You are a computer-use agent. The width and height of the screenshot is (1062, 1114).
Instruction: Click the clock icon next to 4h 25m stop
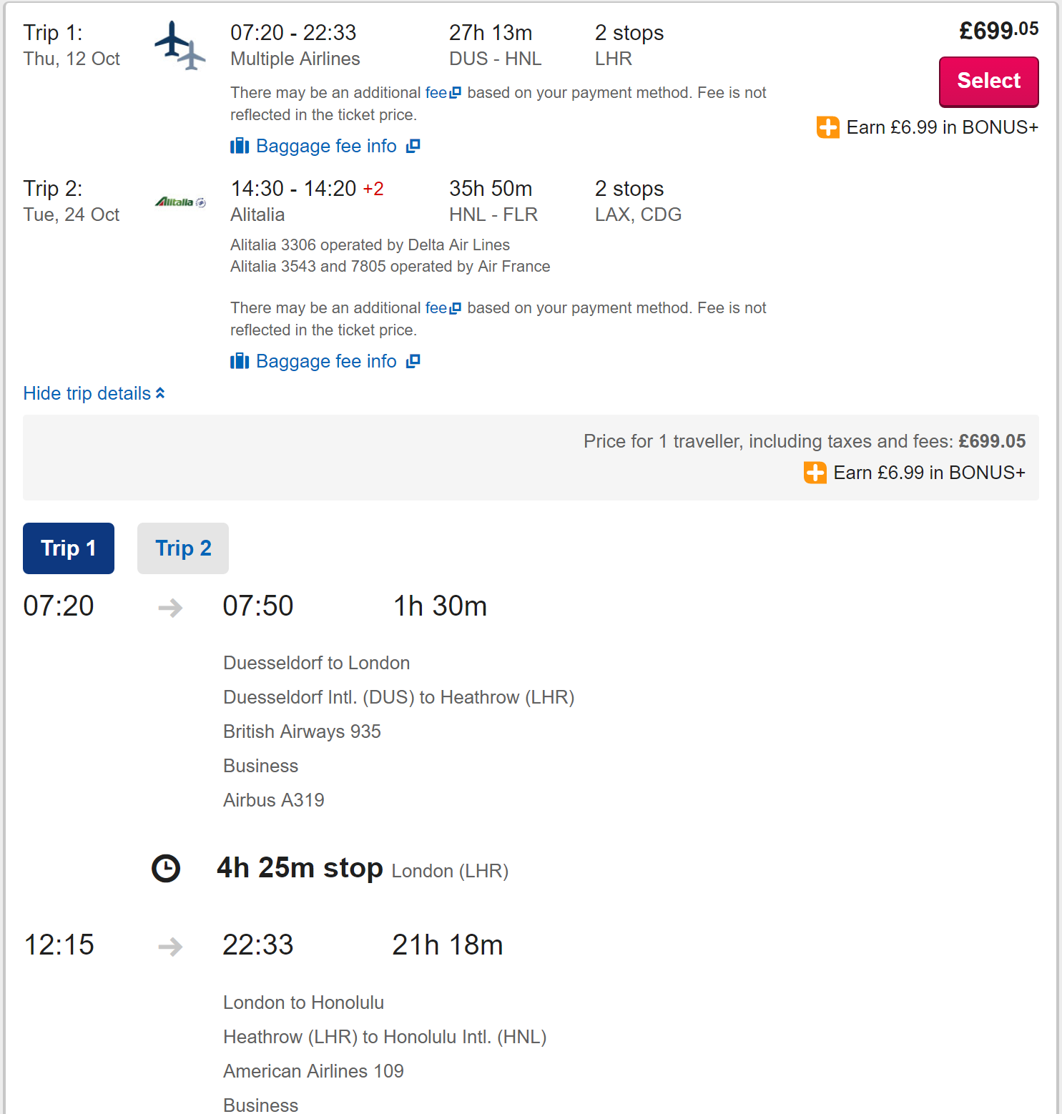[x=166, y=868]
